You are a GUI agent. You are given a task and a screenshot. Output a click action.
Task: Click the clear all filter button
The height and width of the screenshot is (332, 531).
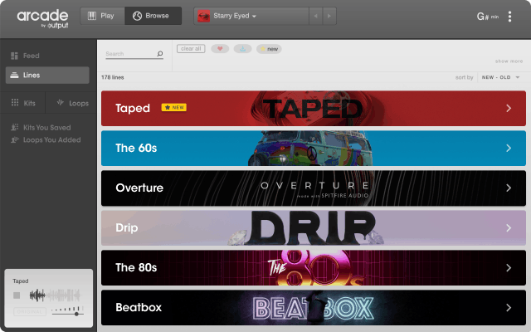pos(191,49)
